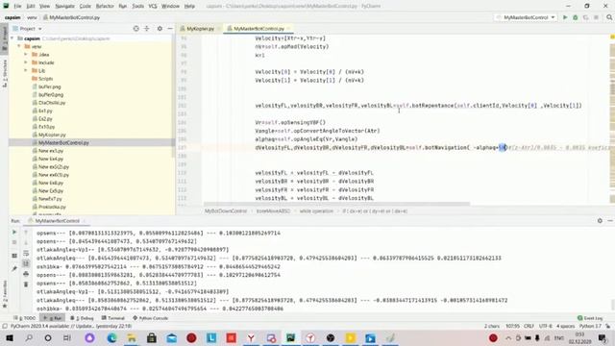Open the Debug tool window
Screen dimensions: 615x346
coord(82,318)
